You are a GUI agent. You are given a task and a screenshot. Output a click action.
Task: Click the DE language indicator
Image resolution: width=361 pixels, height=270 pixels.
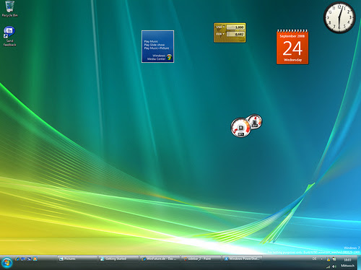[x=314, y=259]
